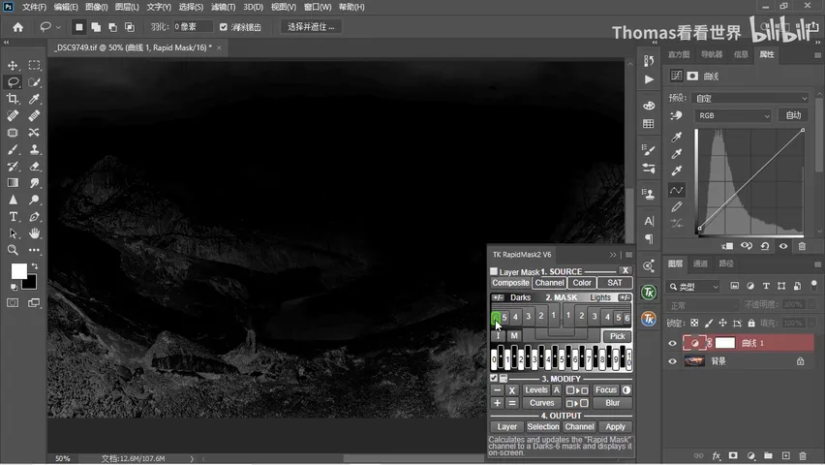Select the Move tool
Screen dimensions: 825x465
[13, 65]
